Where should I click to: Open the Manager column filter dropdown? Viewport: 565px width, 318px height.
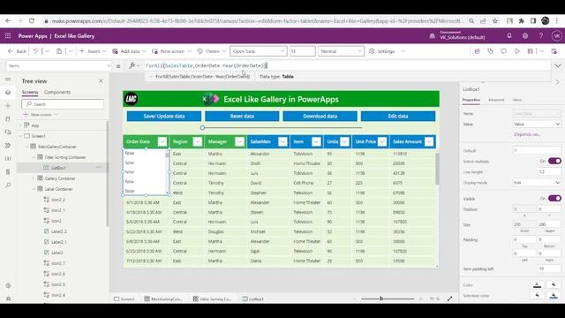click(x=239, y=141)
